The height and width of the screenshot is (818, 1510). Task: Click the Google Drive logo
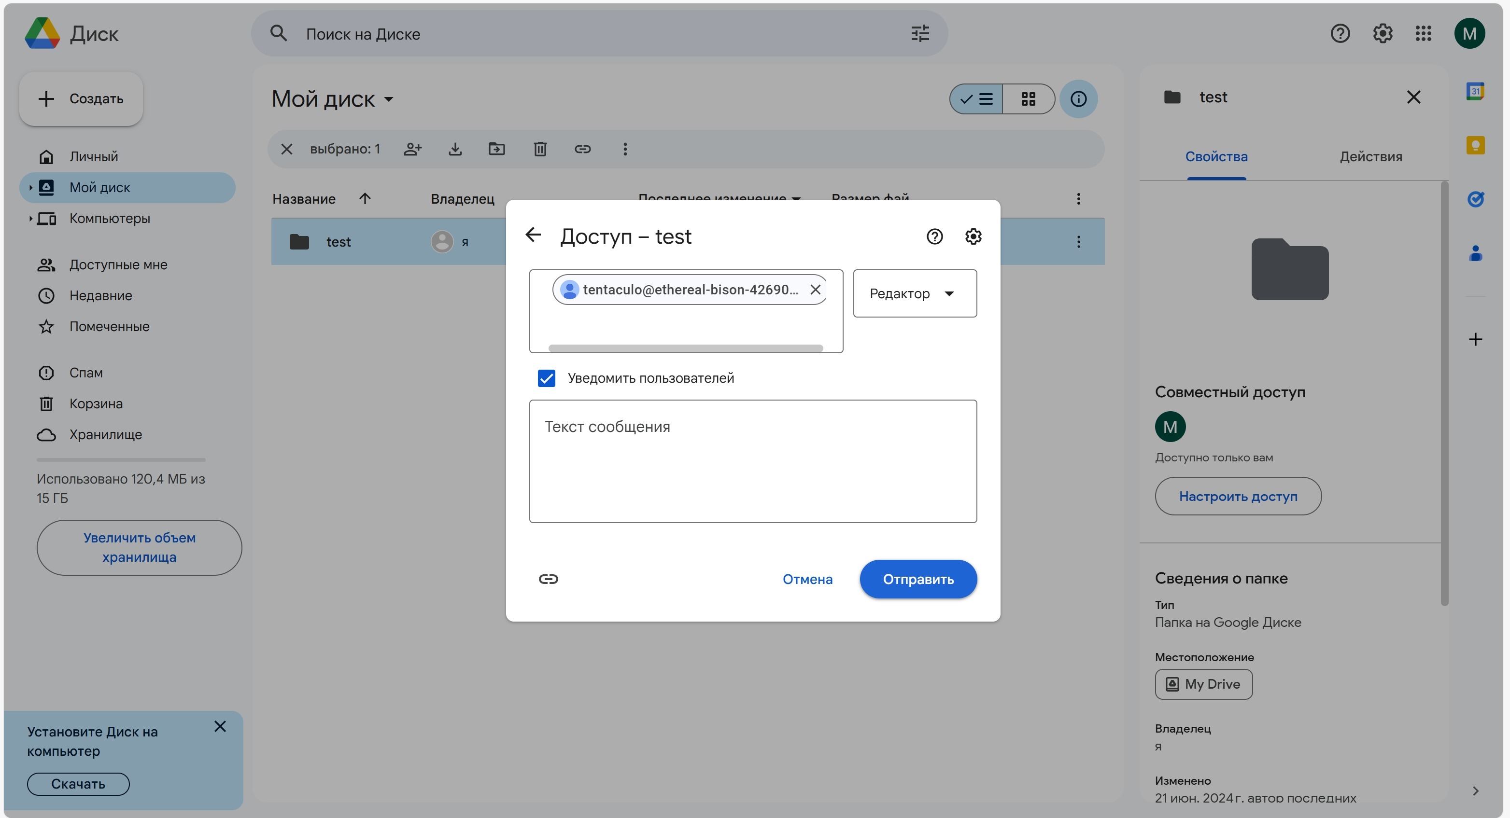pyautogui.click(x=42, y=33)
